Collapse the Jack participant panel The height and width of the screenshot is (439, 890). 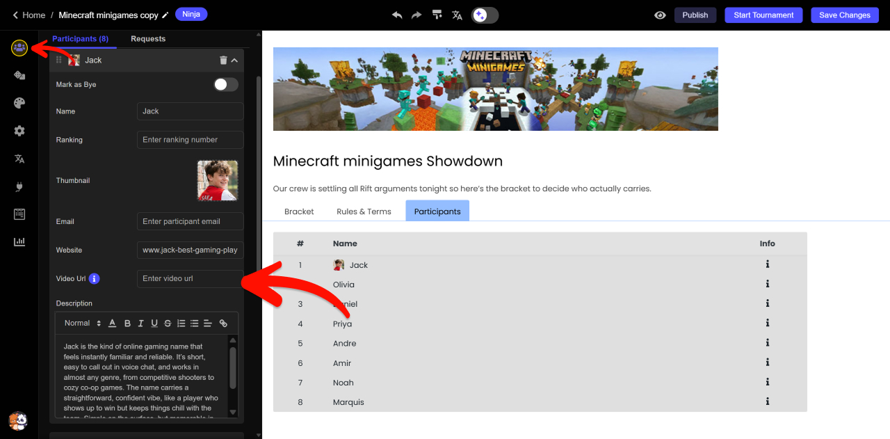tap(235, 61)
